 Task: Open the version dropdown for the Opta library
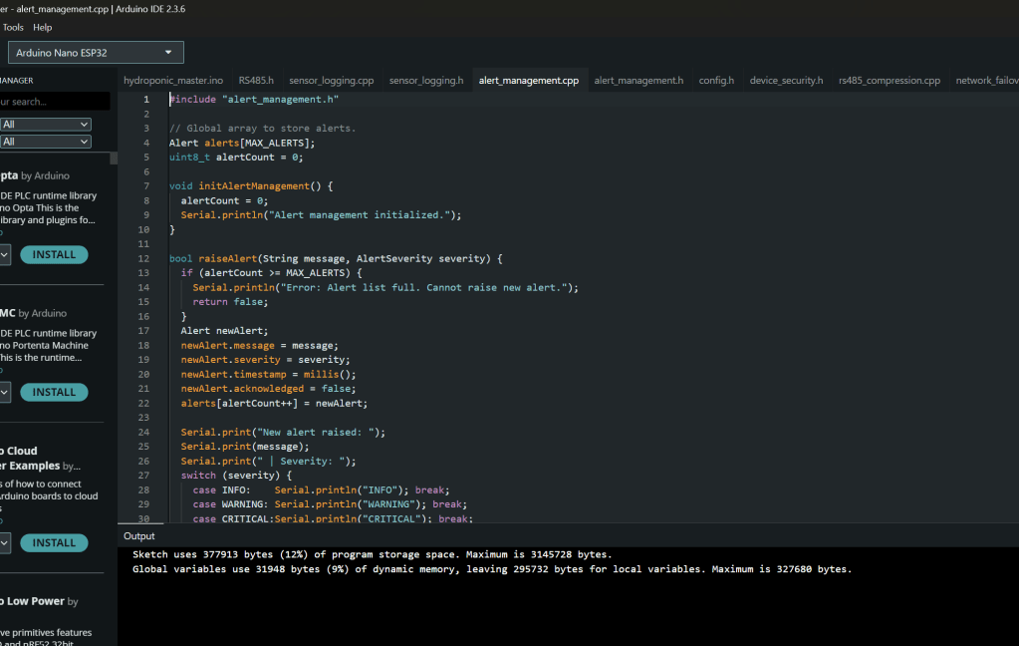click(x=6, y=254)
